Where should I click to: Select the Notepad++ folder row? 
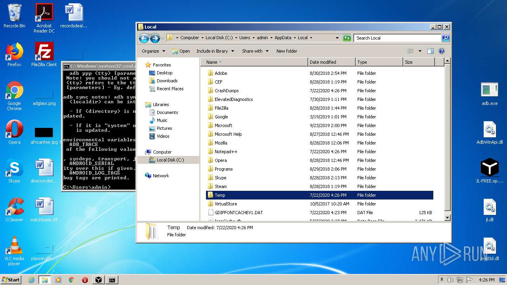pos(320,152)
